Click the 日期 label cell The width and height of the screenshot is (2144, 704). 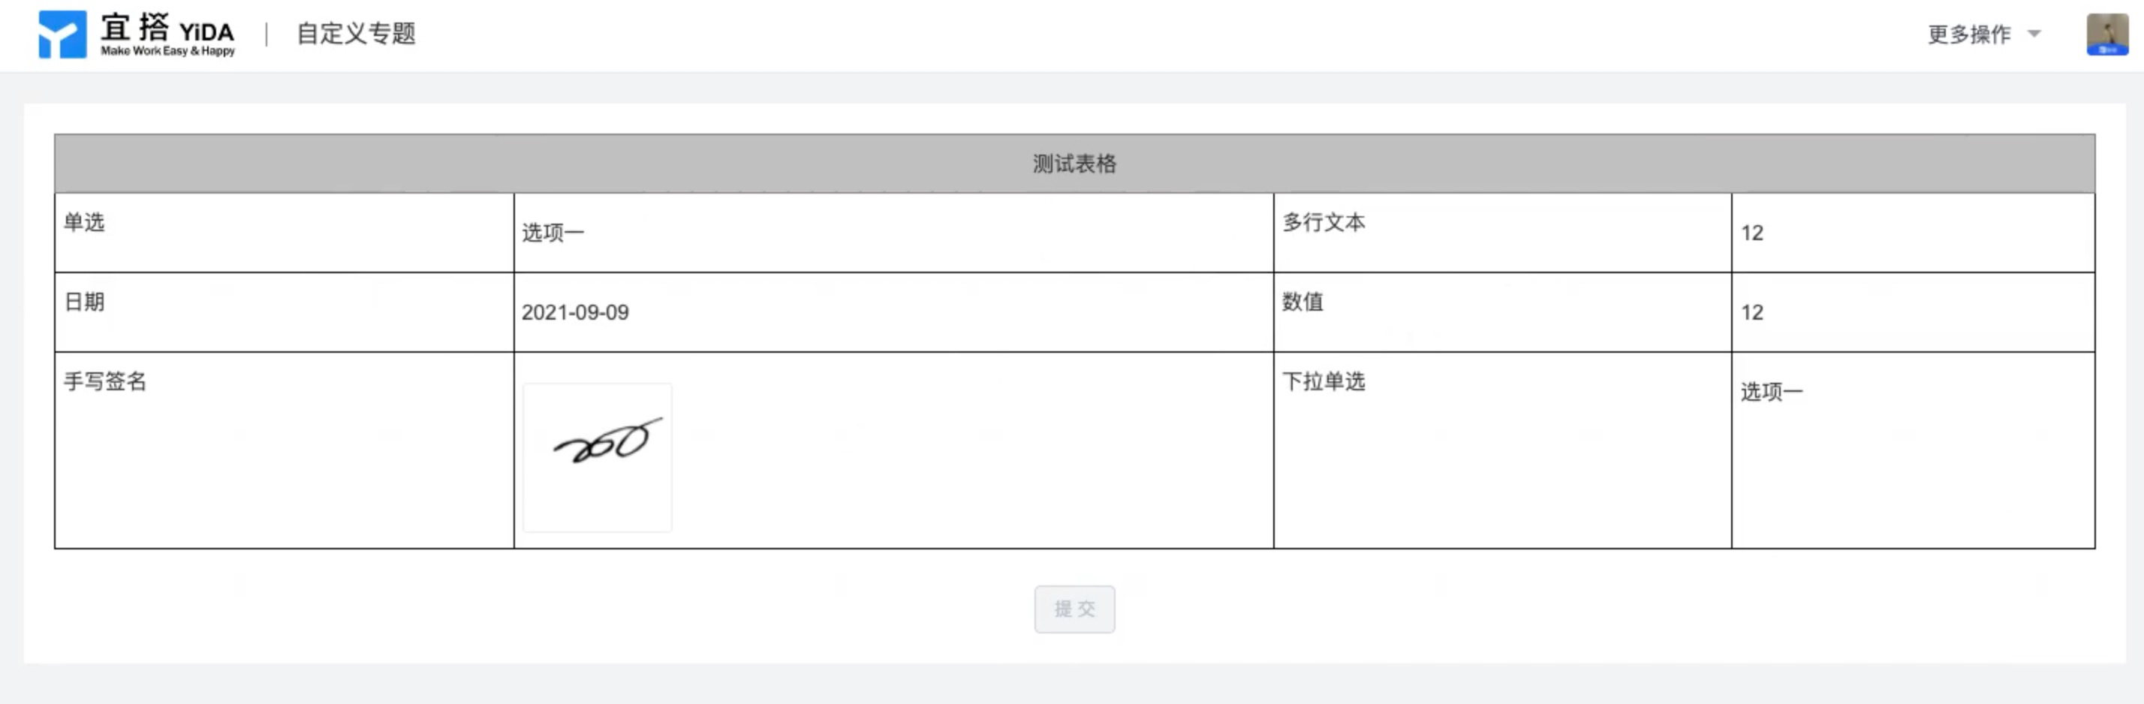[285, 312]
